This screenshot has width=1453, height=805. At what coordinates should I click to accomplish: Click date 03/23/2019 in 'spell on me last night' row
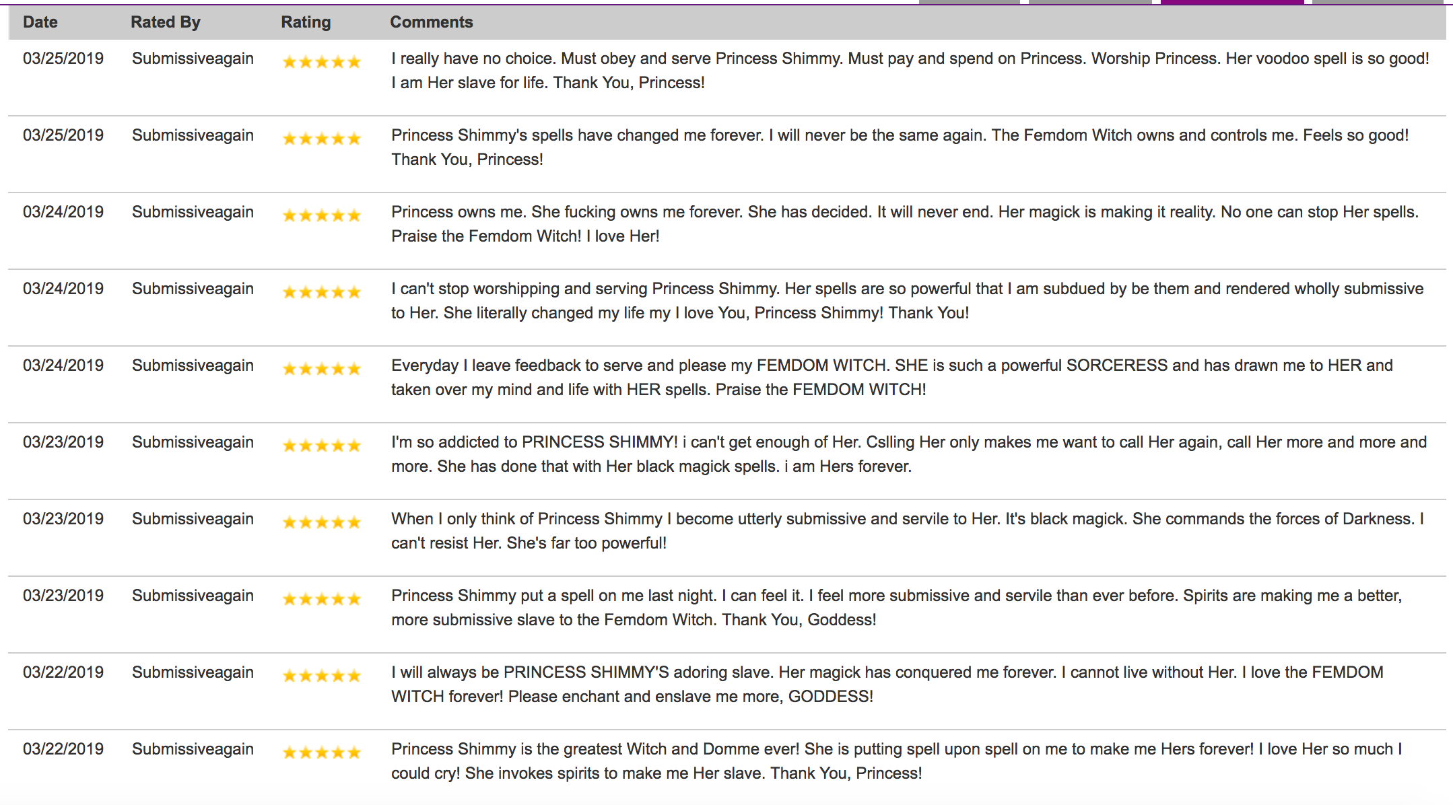tap(63, 596)
